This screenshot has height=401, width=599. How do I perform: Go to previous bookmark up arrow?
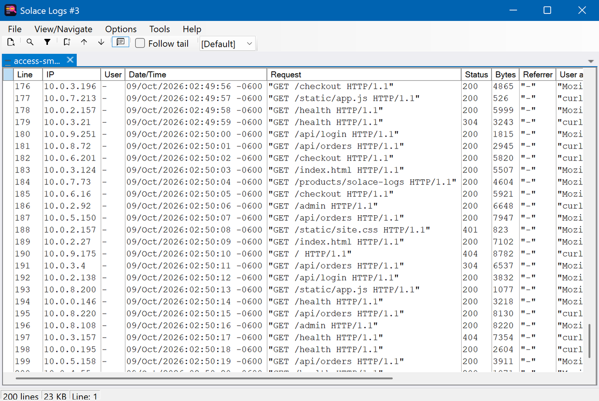pos(84,42)
